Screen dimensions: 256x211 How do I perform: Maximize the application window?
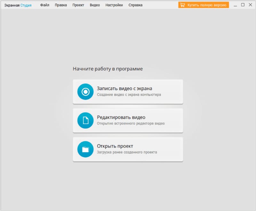coord(243,5)
